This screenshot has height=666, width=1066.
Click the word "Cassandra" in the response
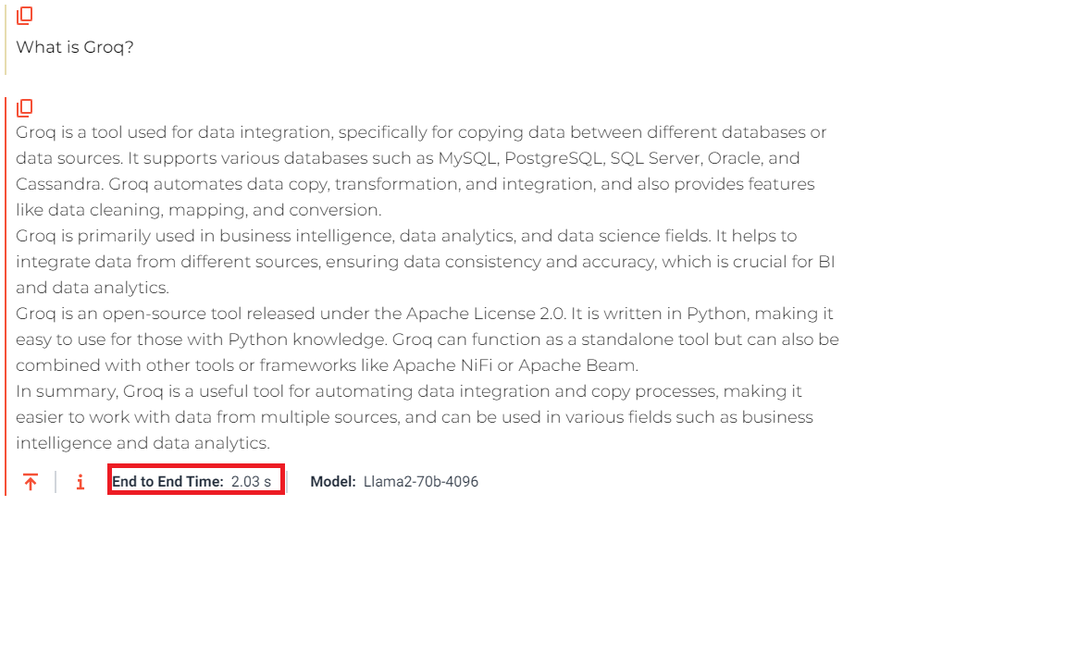pos(59,183)
